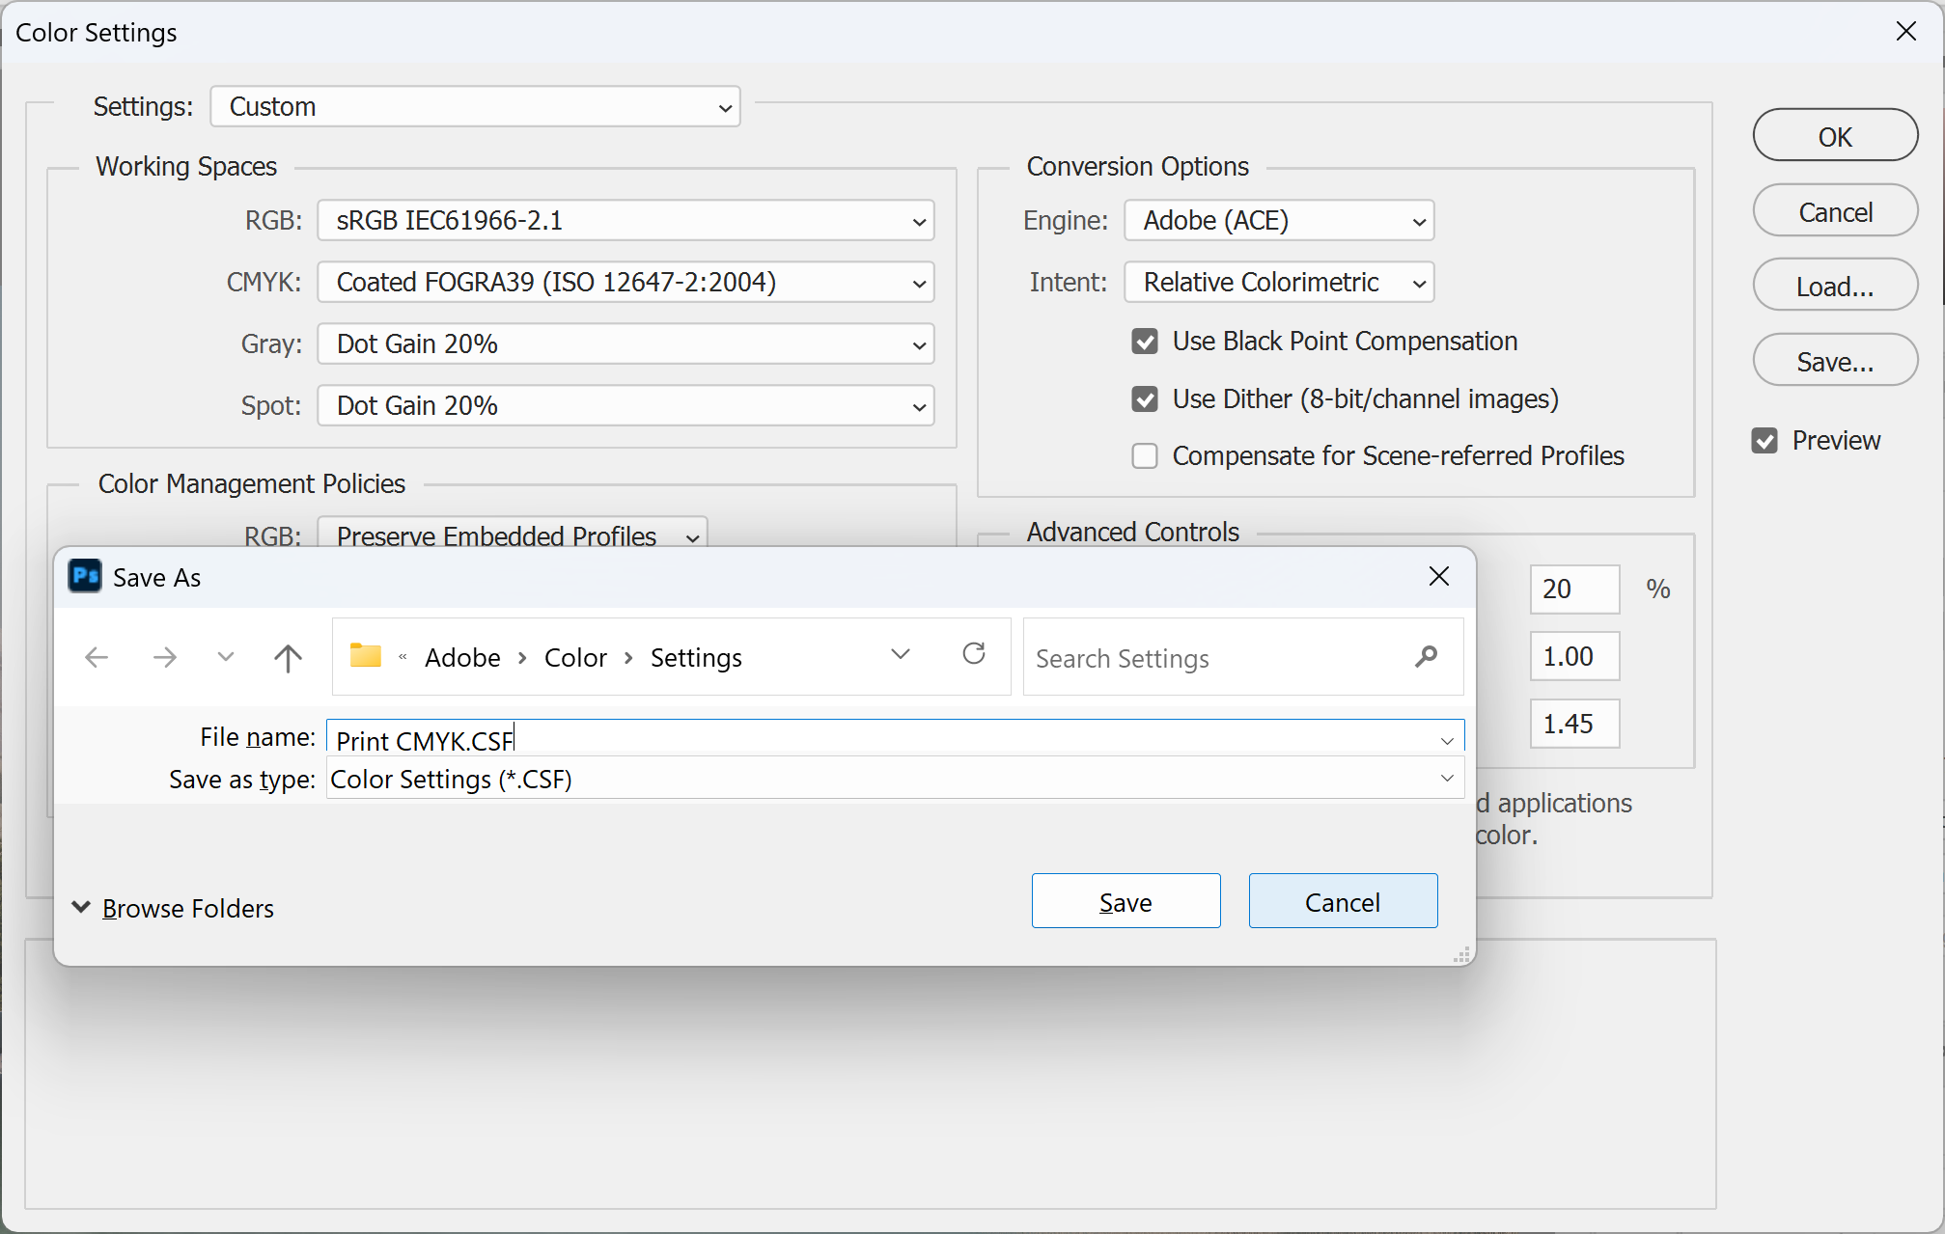The image size is (1945, 1234).
Task: Expand Browse Folders
Action: click(x=173, y=908)
